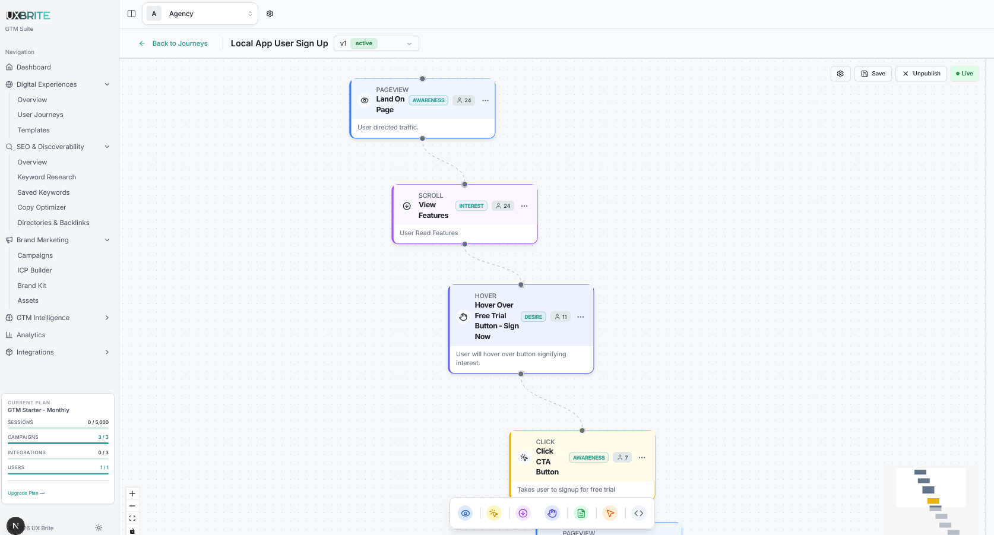Open User Journeys in the sidebar
Screen dimensions: 994x535
click(x=40, y=115)
